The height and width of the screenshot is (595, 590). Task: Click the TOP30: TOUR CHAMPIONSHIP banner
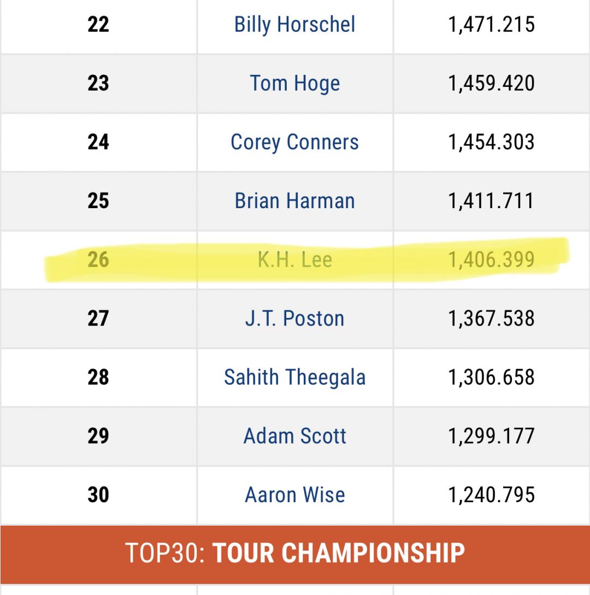tap(294, 552)
